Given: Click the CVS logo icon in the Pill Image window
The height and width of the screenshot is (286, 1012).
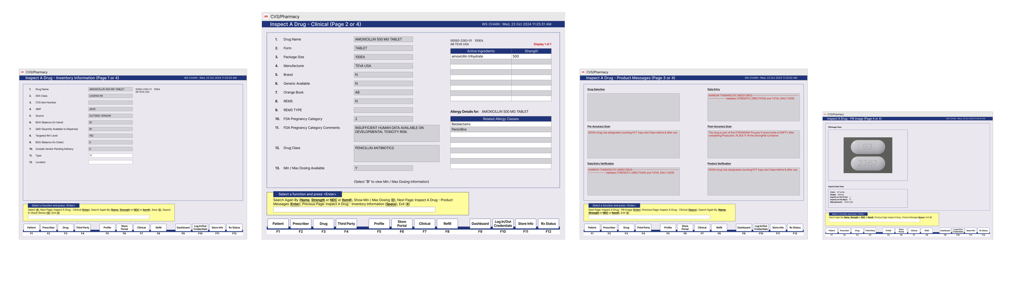Looking at the screenshot, I should [825, 114].
